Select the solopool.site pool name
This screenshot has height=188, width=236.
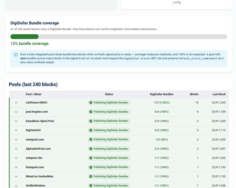tap(34, 158)
